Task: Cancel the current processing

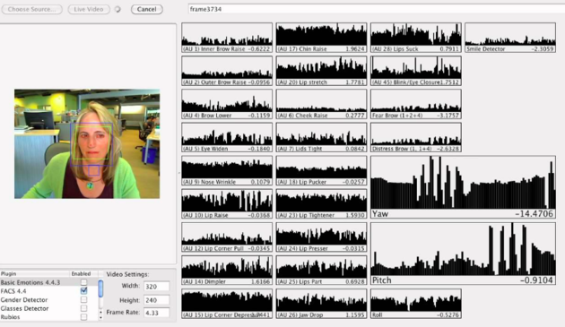Action: pos(147,9)
